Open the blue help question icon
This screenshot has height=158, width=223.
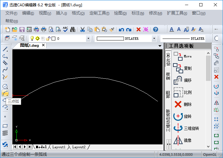[156, 30]
